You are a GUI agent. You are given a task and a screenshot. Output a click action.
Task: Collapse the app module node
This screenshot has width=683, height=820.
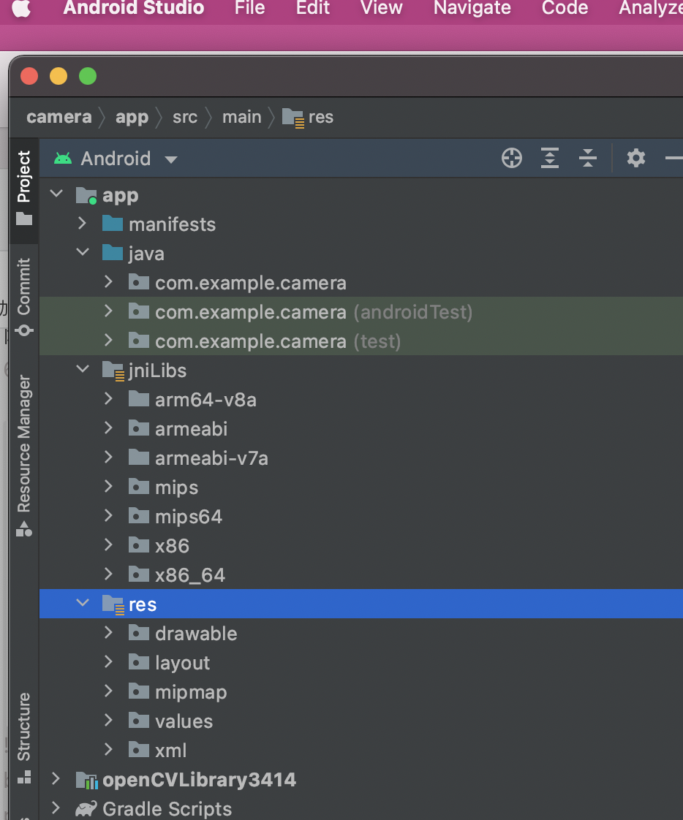pos(56,194)
